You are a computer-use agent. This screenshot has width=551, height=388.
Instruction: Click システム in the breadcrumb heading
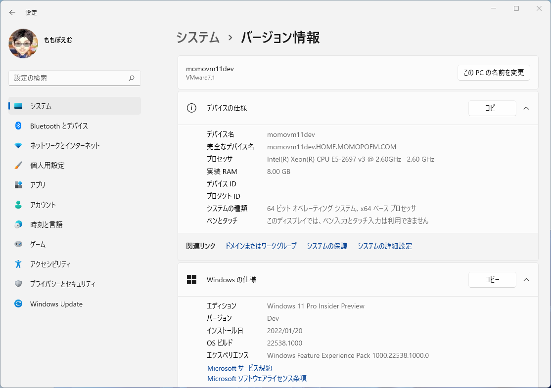pyautogui.click(x=198, y=37)
